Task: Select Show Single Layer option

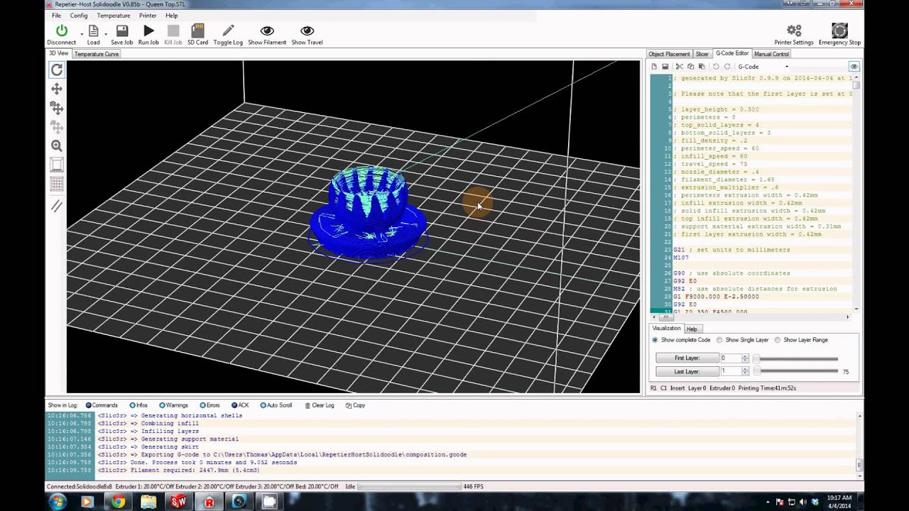Action: [743, 340]
